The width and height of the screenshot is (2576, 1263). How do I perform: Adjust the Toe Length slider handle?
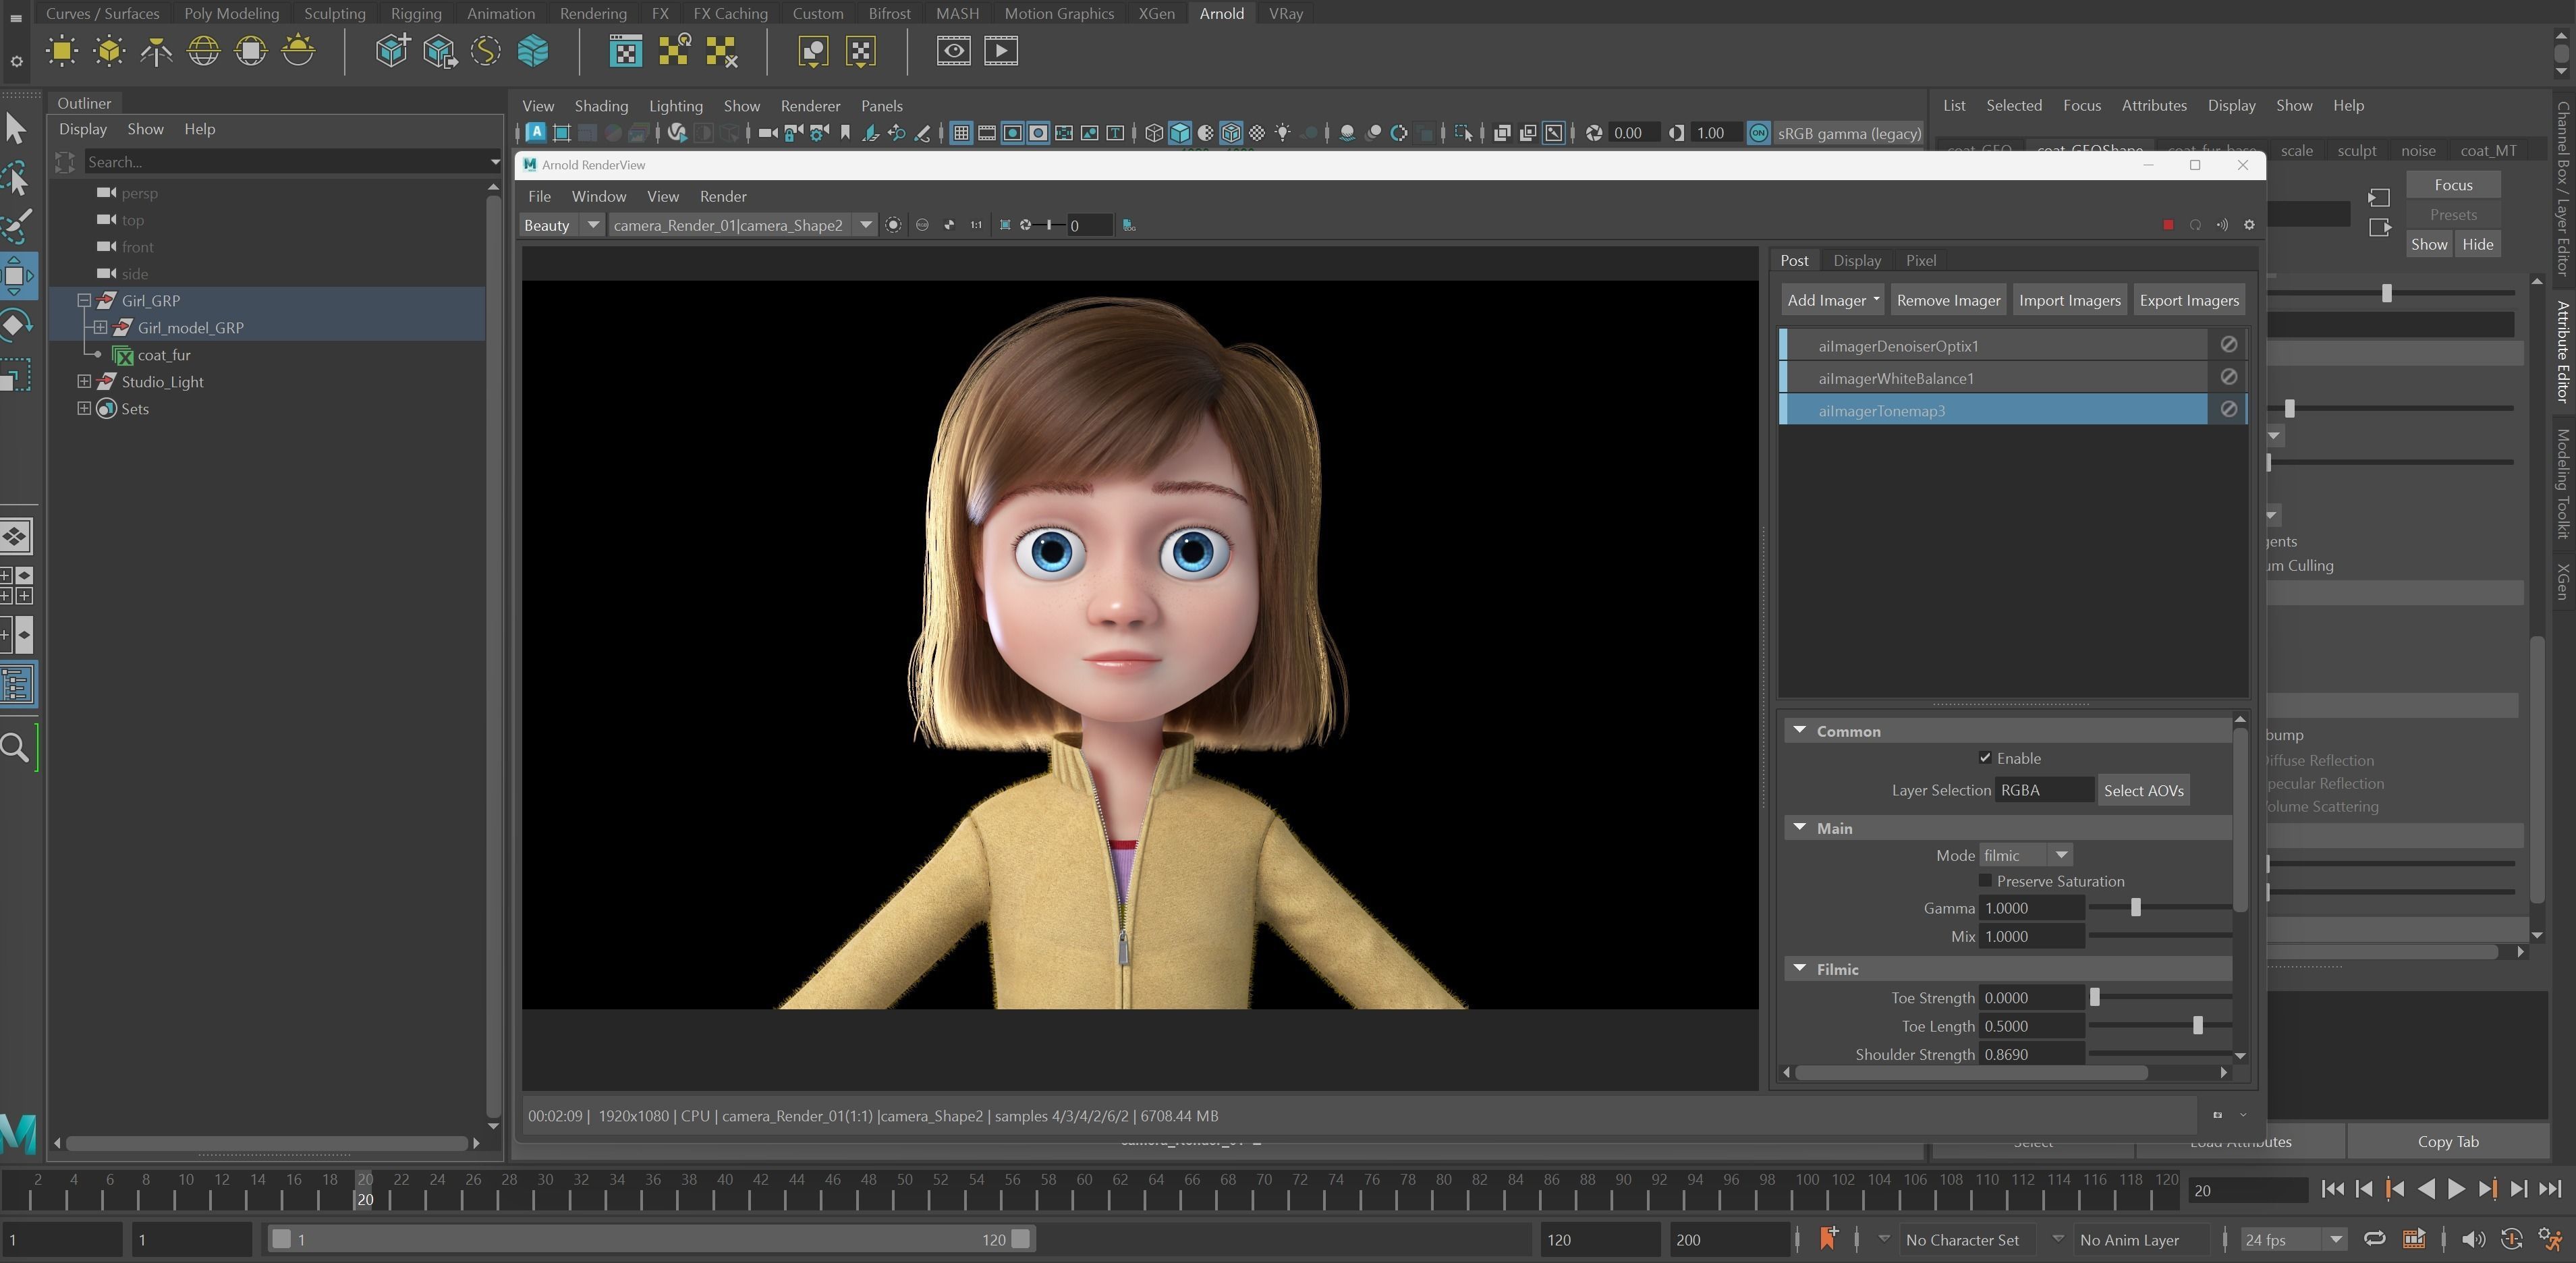click(x=2197, y=1025)
